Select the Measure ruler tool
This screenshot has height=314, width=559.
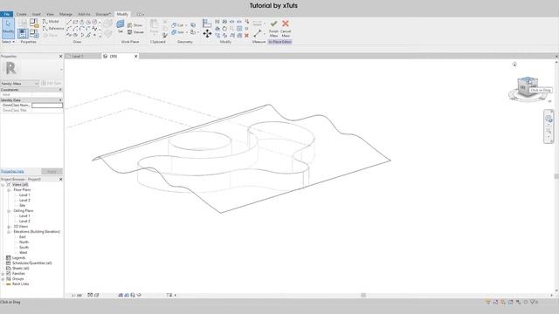point(258,33)
